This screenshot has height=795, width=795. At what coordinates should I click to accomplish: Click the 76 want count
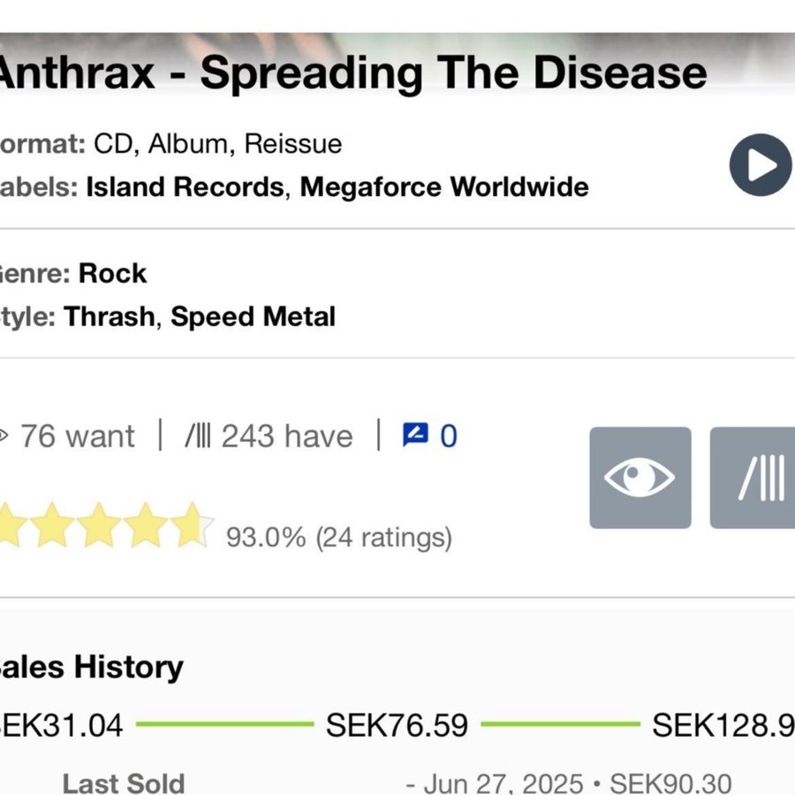(76, 436)
